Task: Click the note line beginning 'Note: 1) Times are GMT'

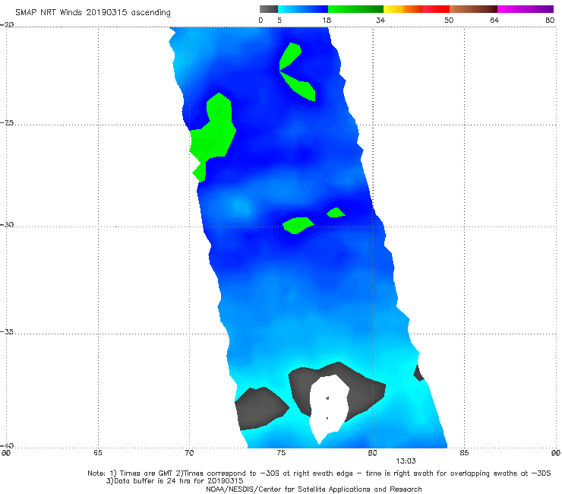Action: point(319,473)
